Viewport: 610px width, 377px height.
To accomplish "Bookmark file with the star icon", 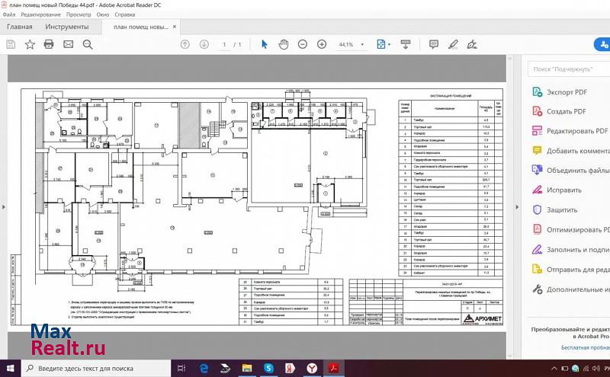I will tap(30, 45).
